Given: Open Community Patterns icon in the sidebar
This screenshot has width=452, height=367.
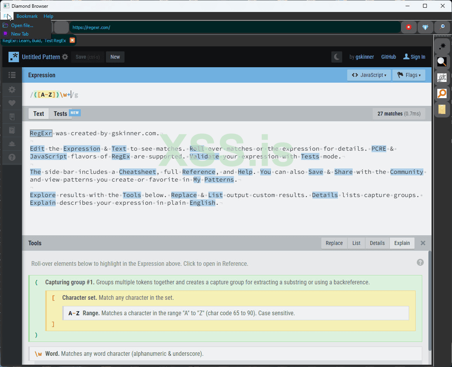Looking at the screenshot, I should 12,144.
